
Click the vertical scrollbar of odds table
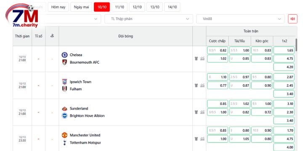coord(296,45)
